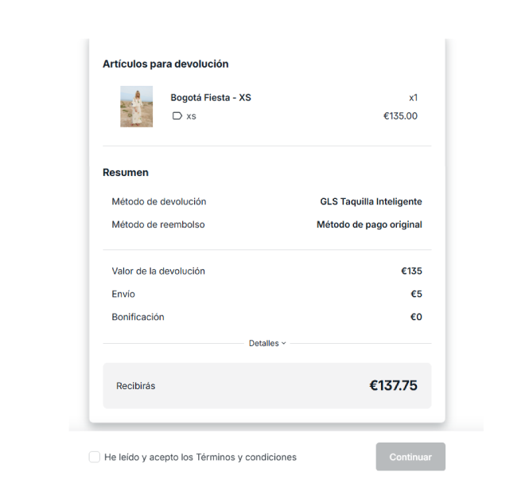Click the Método de reembolso label
The height and width of the screenshot is (499, 529).
[x=158, y=225]
